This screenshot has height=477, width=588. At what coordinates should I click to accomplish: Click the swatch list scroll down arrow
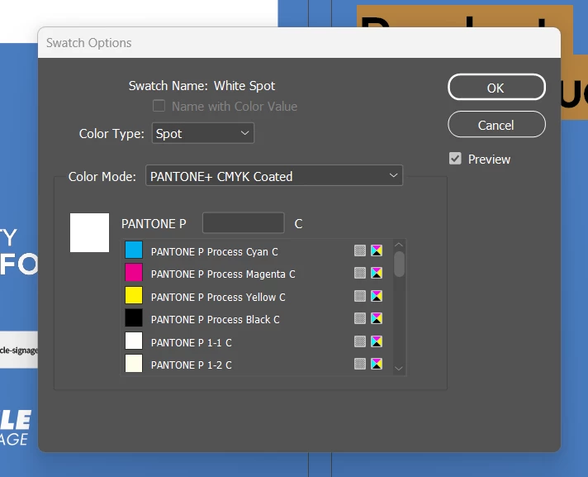pos(399,369)
